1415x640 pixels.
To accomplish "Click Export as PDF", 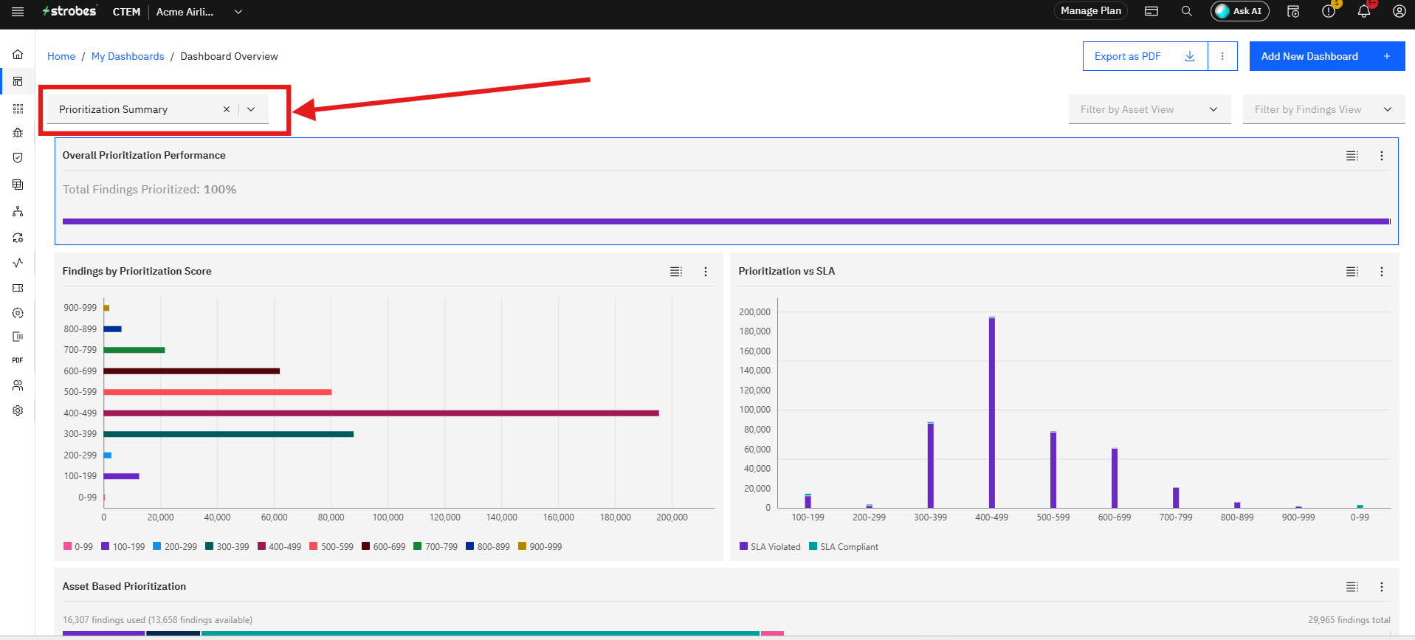I will pos(1145,56).
